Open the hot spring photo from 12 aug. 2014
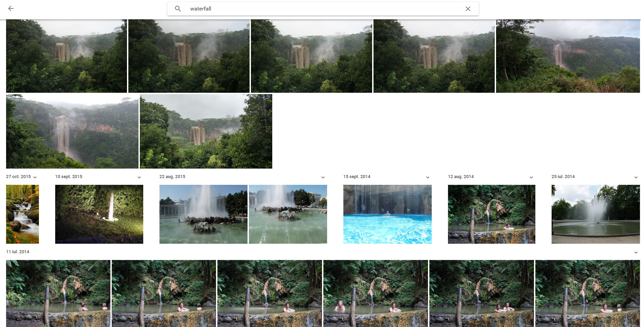 492,214
